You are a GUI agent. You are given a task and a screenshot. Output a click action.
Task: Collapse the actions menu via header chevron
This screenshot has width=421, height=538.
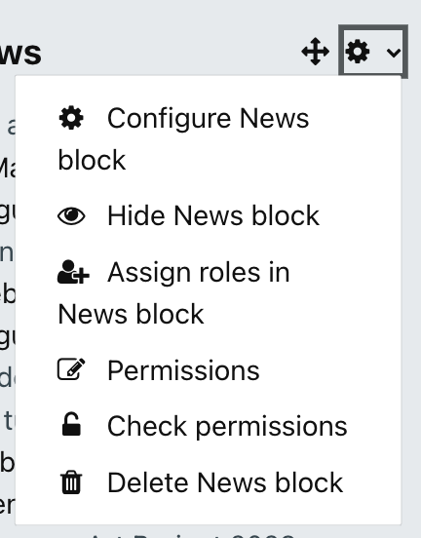tap(393, 53)
